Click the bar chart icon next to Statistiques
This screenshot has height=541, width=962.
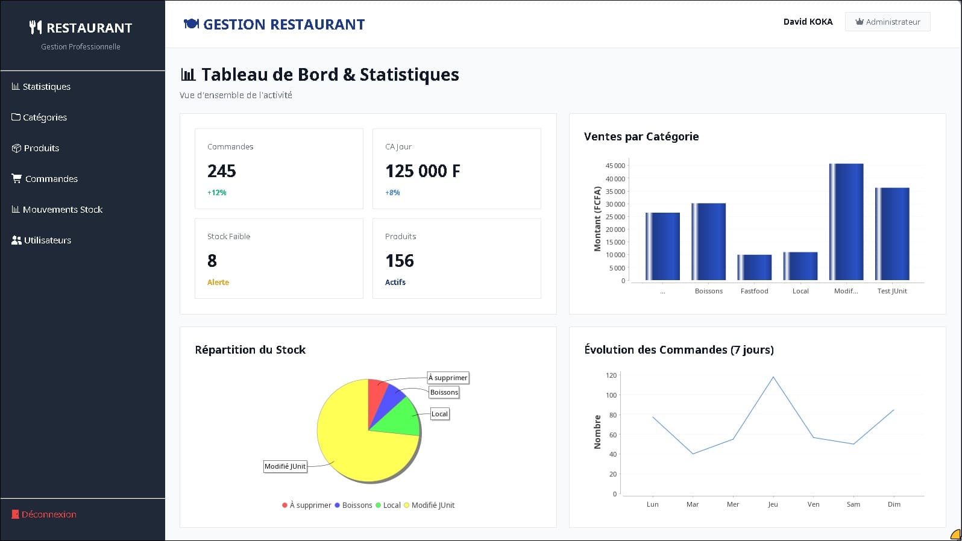[x=16, y=86]
